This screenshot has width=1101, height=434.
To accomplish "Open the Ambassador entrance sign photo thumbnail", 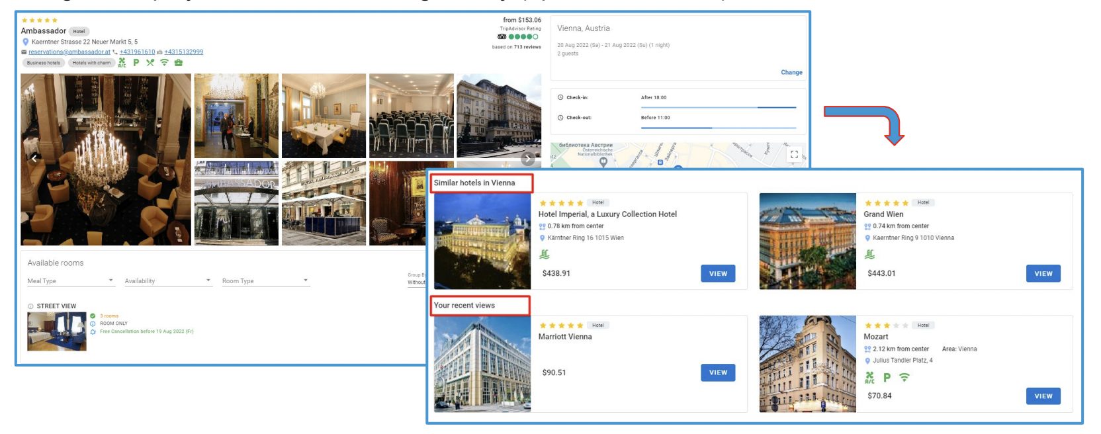I will (236, 203).
